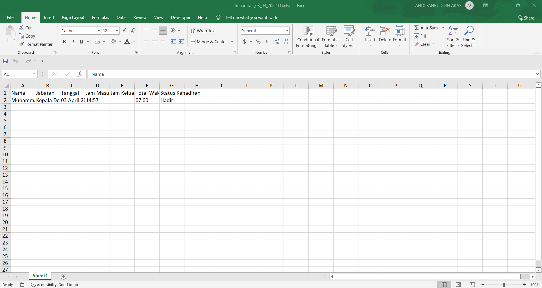Open the Format cells menu icon
The image size is (542, 288).
click(x=399, y=31)
